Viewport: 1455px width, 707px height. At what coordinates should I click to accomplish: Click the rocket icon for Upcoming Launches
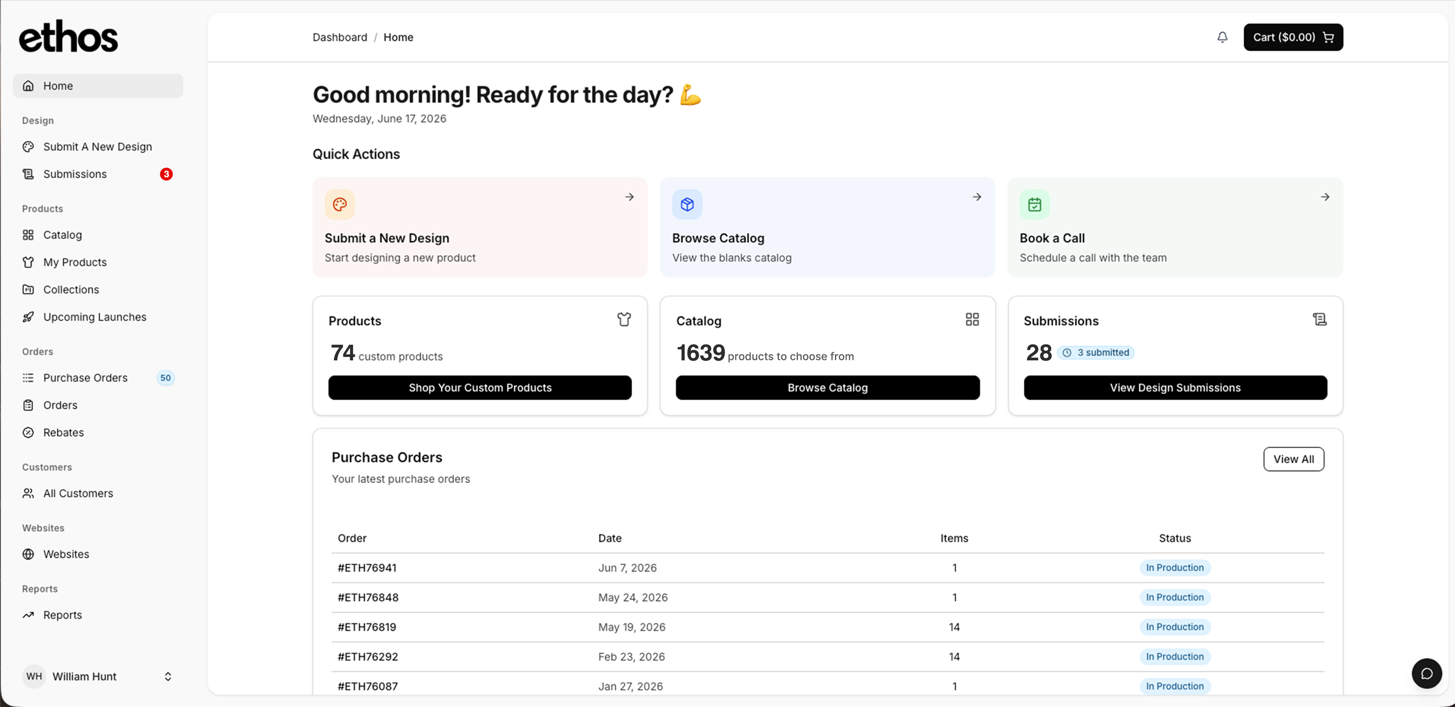[x=28, y=317]
